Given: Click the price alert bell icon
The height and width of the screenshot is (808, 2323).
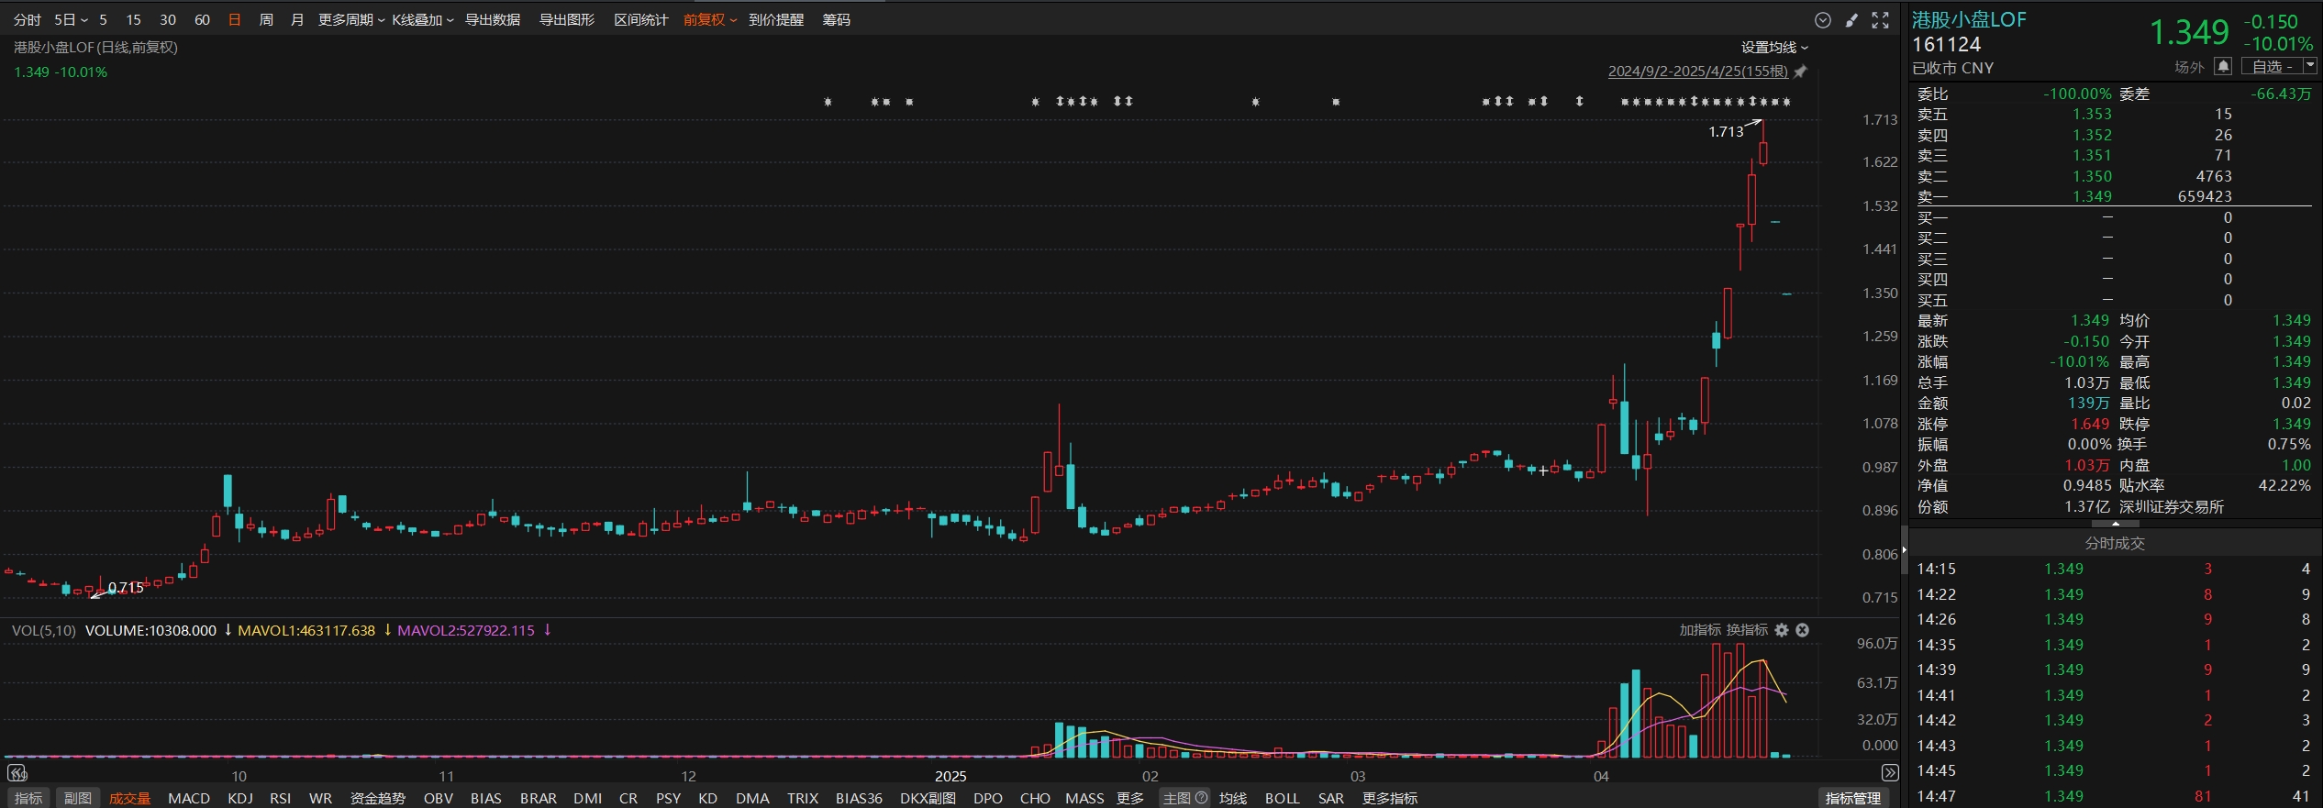Looking at the screenshot, I should [x=2222, y=67].
